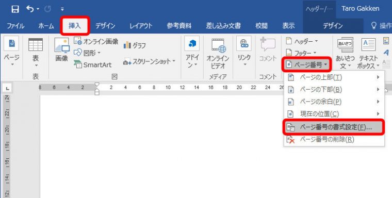Select the header tools デザイン tab
The width and height of the screenshot is (392, 198).
[333, 25]
